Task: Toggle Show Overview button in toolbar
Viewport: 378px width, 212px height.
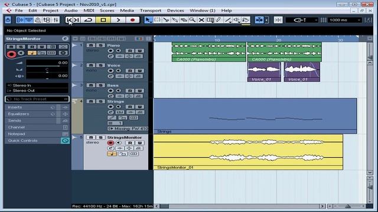Action: pyautogui.click(x=29, y=20)
